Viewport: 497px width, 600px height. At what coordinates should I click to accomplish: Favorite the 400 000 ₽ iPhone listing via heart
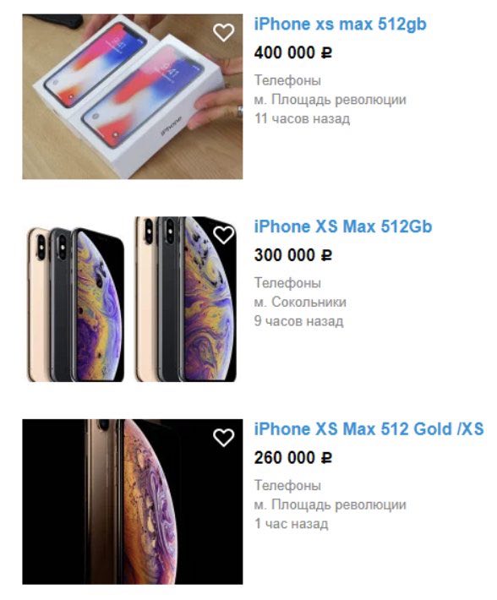[x=223, y=32]
